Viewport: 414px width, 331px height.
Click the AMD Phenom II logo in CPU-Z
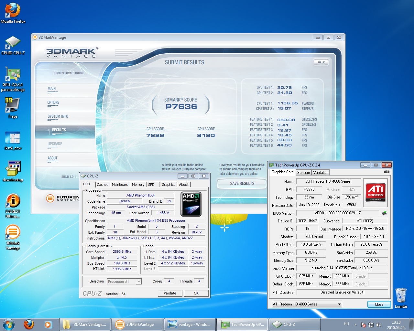[191, 204]
